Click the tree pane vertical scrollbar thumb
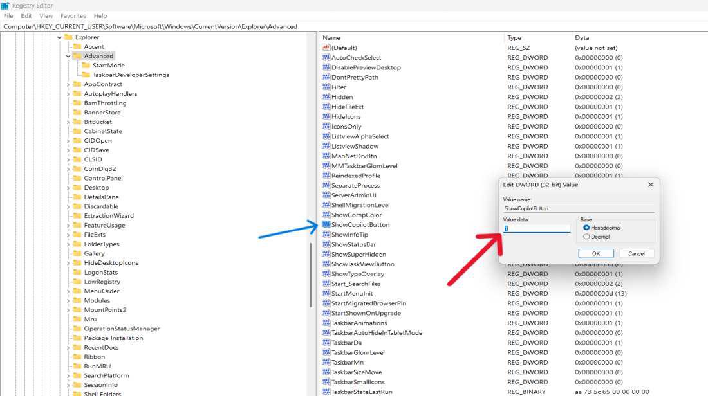The height and width of the screenshot is (396, 708). [x=311, y=275]
